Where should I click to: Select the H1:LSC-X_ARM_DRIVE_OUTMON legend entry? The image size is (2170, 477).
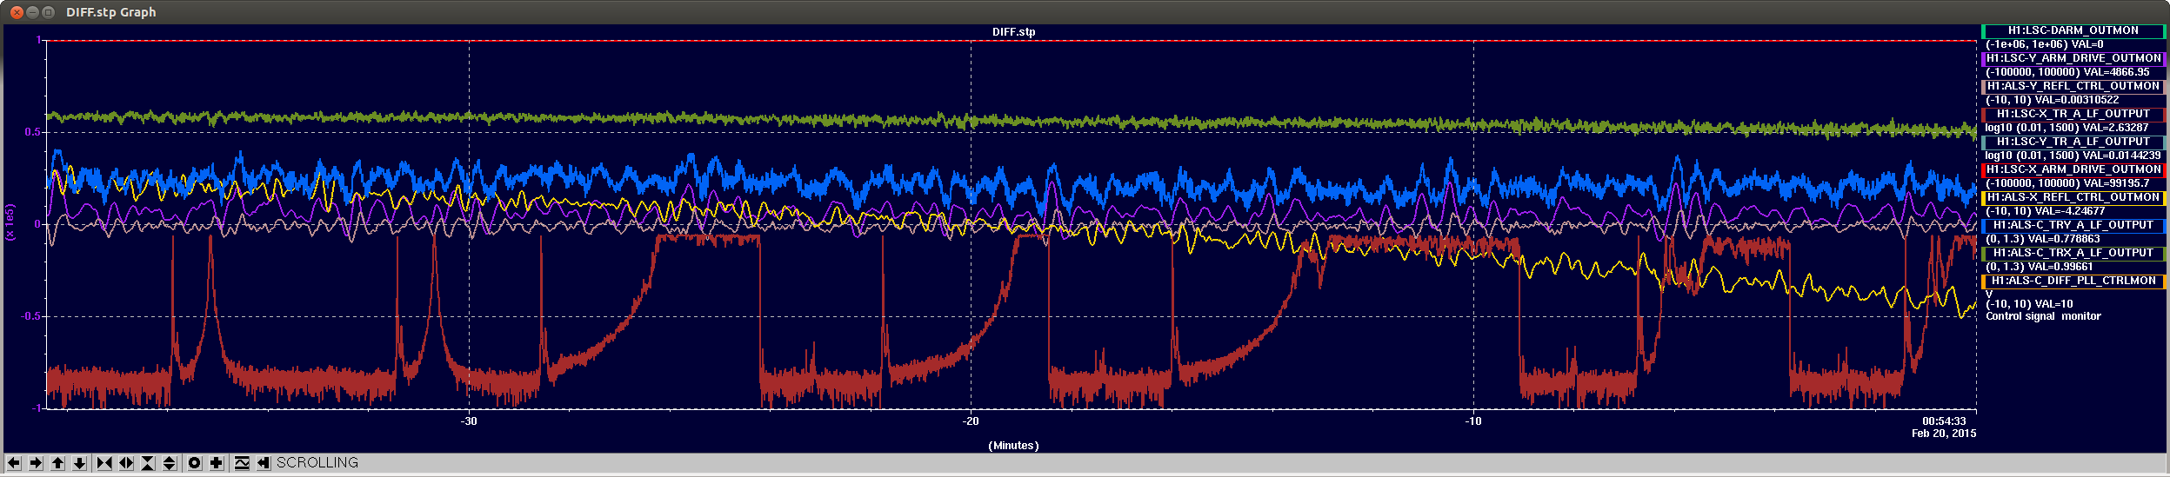(2073, 169)
